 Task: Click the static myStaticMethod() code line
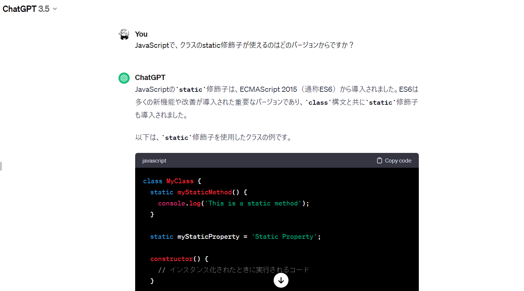(198, 192)
